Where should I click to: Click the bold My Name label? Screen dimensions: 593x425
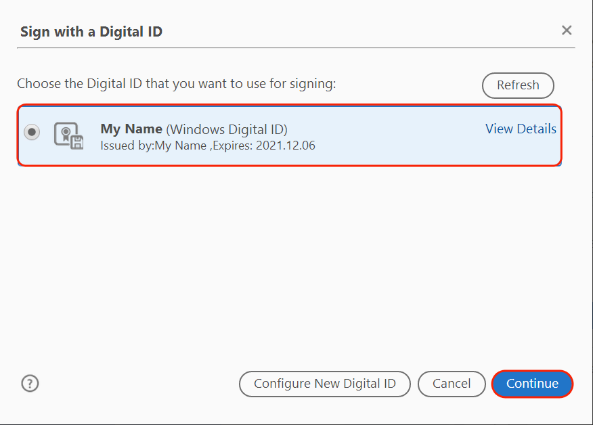point(131,129)
